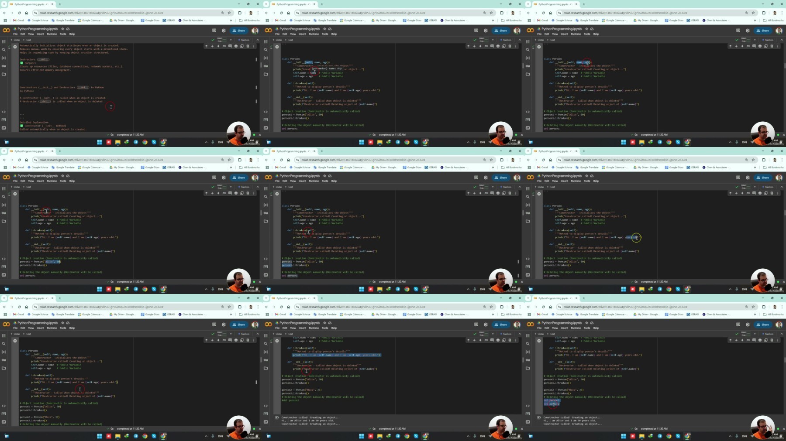This screenshot has height=441, width=786.
Task: Click Colab logo in '#del person1' frame
Action: (x=268, y=325)
